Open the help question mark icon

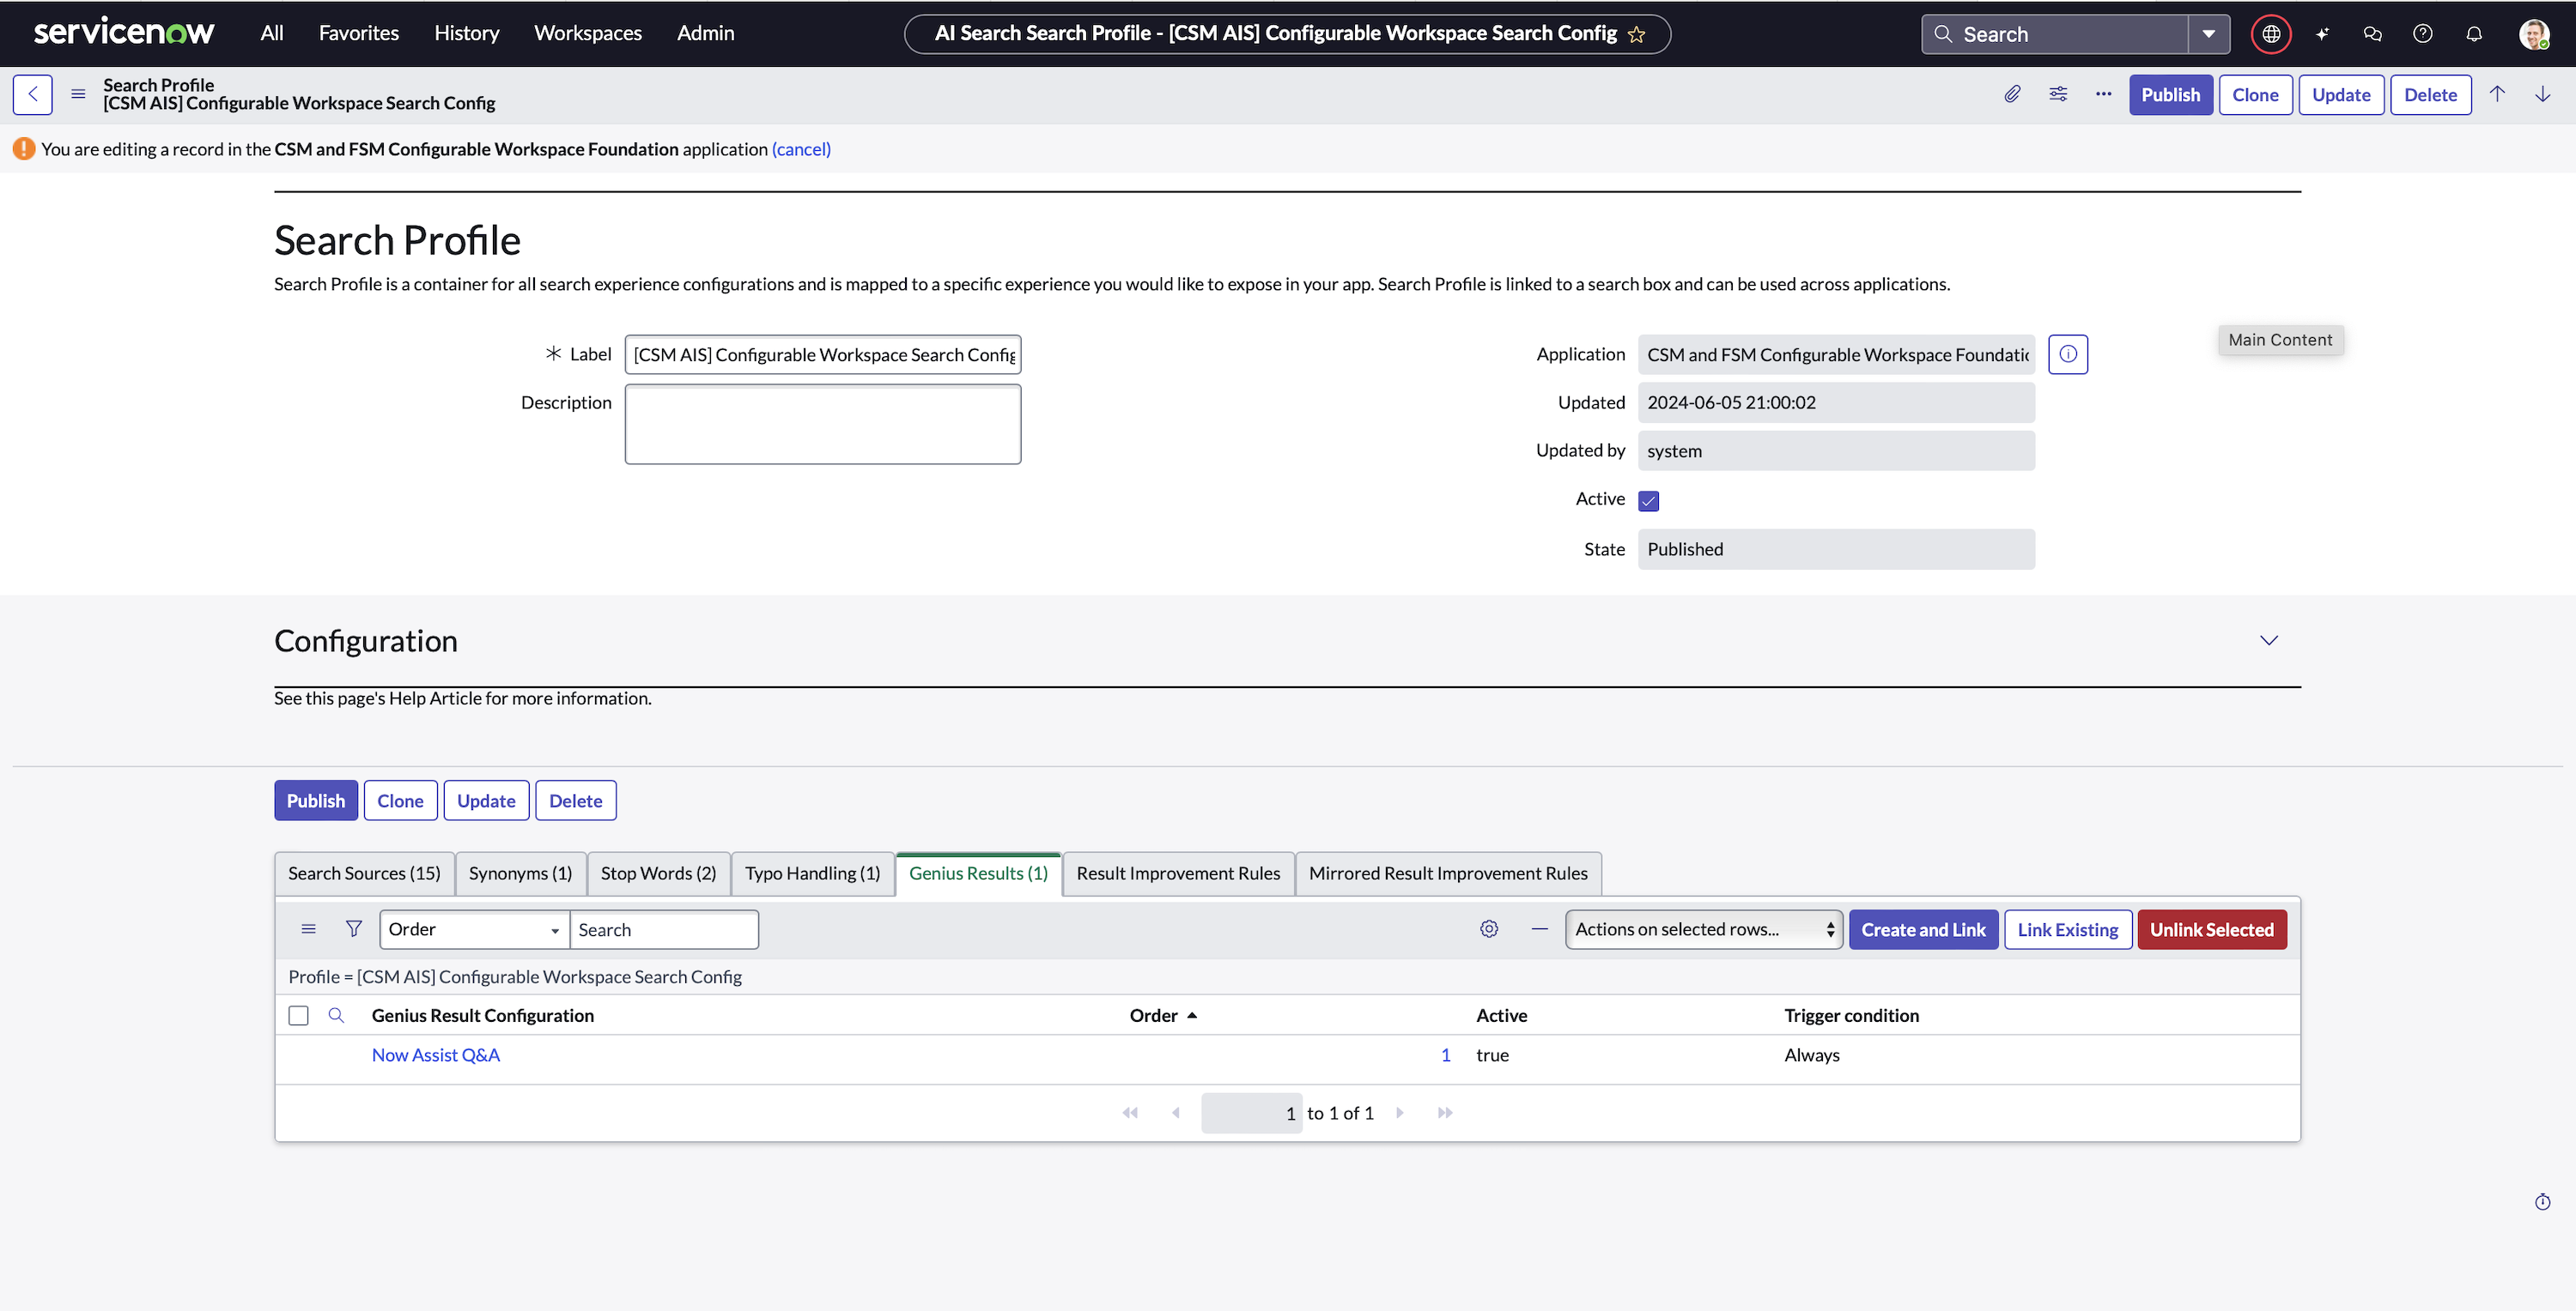click(x=2422, y=34)
